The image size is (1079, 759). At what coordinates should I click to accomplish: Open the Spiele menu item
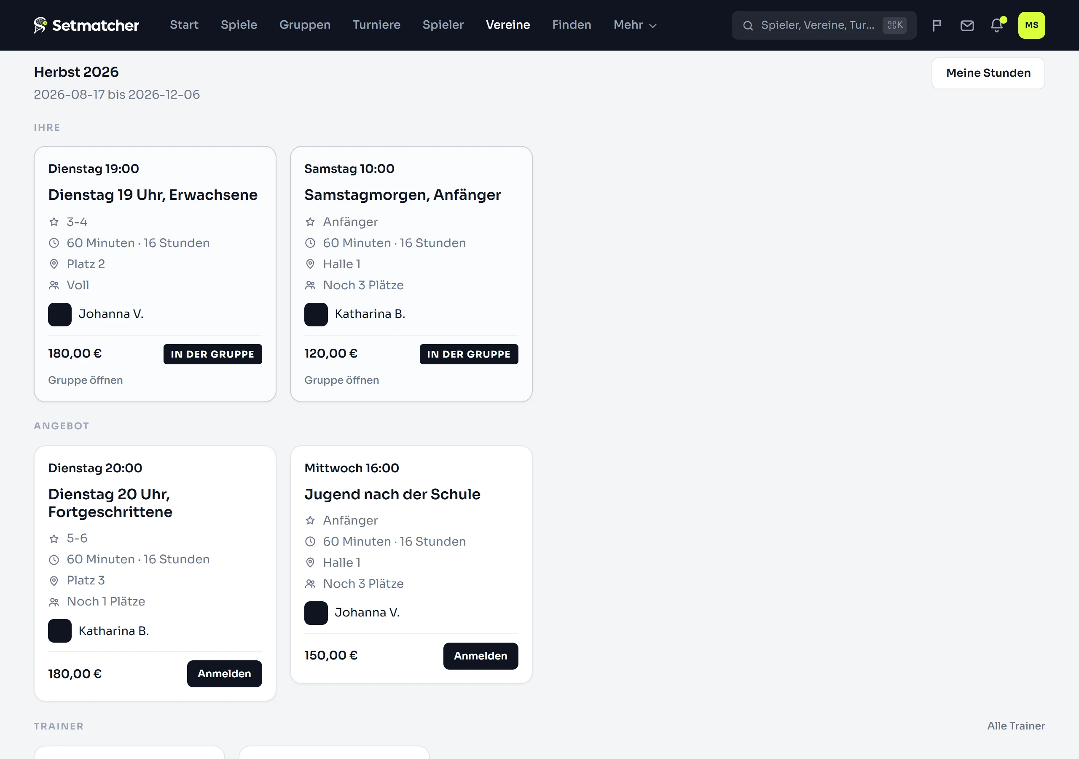click(239, 25)
